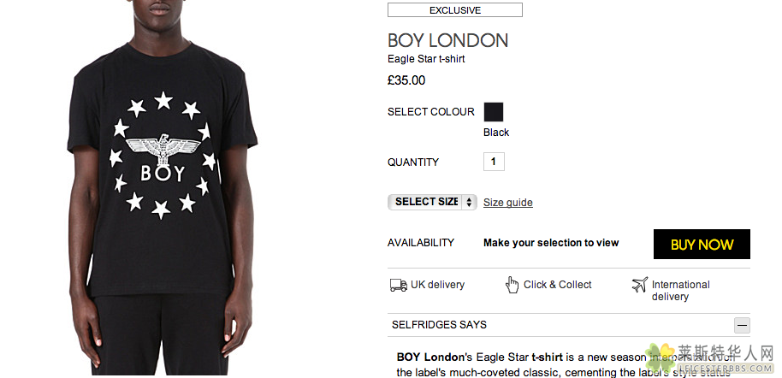Click the EXCLUSIVE badge
Screen dimensions: 782x378
(x=454, y=10)
